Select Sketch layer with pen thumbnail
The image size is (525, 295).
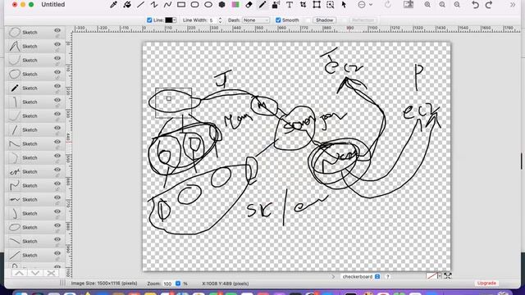coord(34,88)
